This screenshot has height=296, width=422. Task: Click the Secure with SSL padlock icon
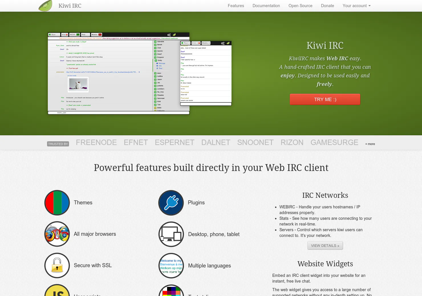(x=57, y=265)
